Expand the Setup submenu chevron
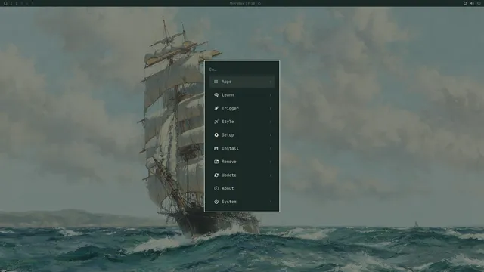 [271, 135]
